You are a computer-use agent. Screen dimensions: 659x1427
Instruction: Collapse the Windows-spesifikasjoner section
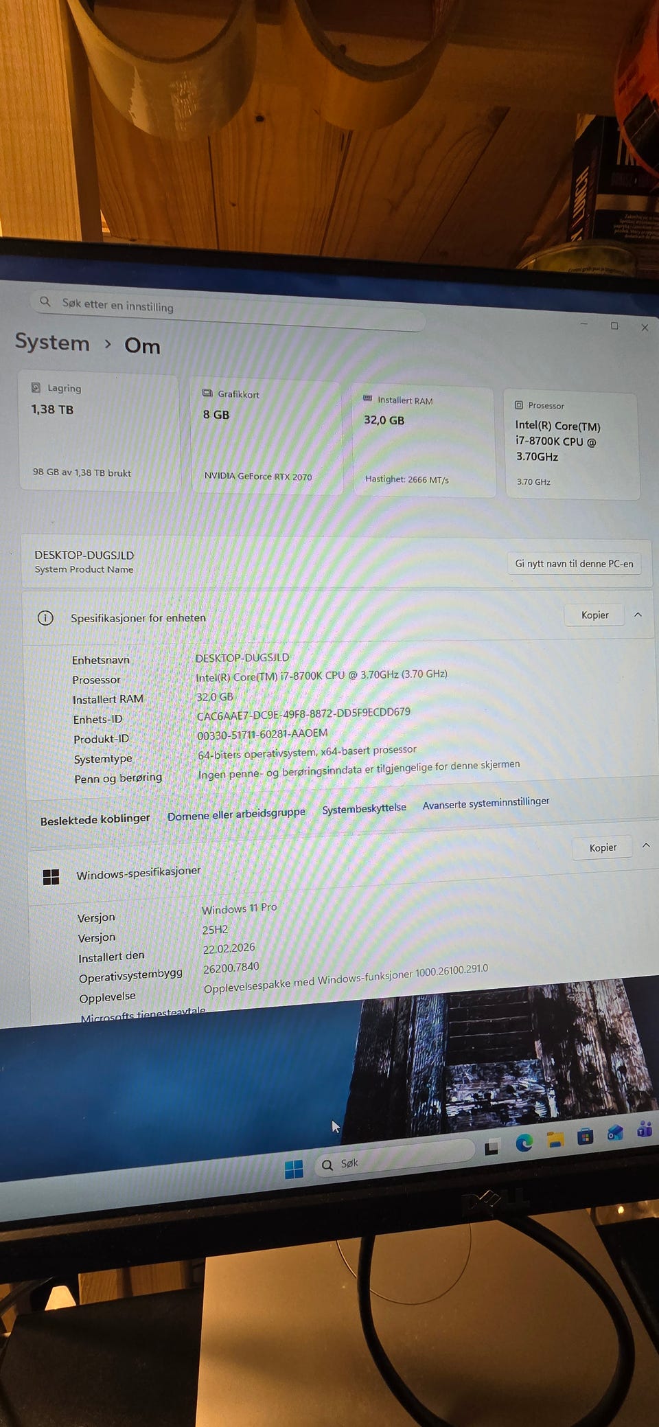coord(646,845)
